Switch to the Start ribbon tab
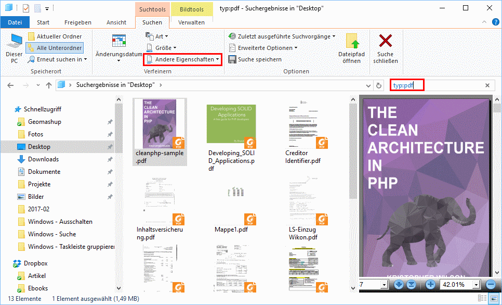Image resolution: width=502 pixels, height=305 pixels. (43, 22)
